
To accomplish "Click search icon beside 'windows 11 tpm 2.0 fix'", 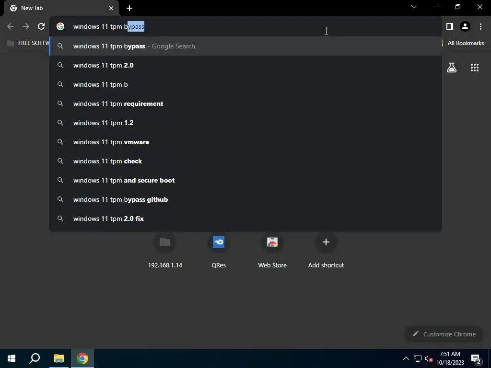I will (x=60, y=218).
